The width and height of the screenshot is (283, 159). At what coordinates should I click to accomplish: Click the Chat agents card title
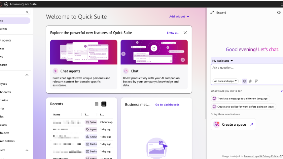click(x=70, y=71)
